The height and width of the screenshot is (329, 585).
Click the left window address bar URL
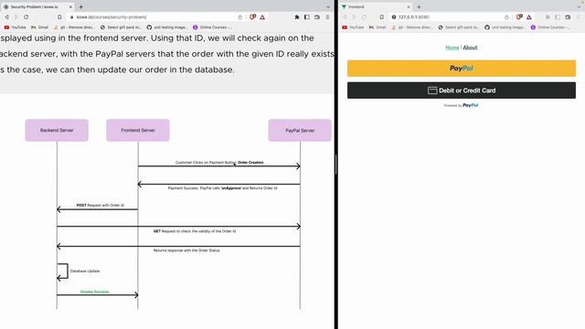click(112, 17)
